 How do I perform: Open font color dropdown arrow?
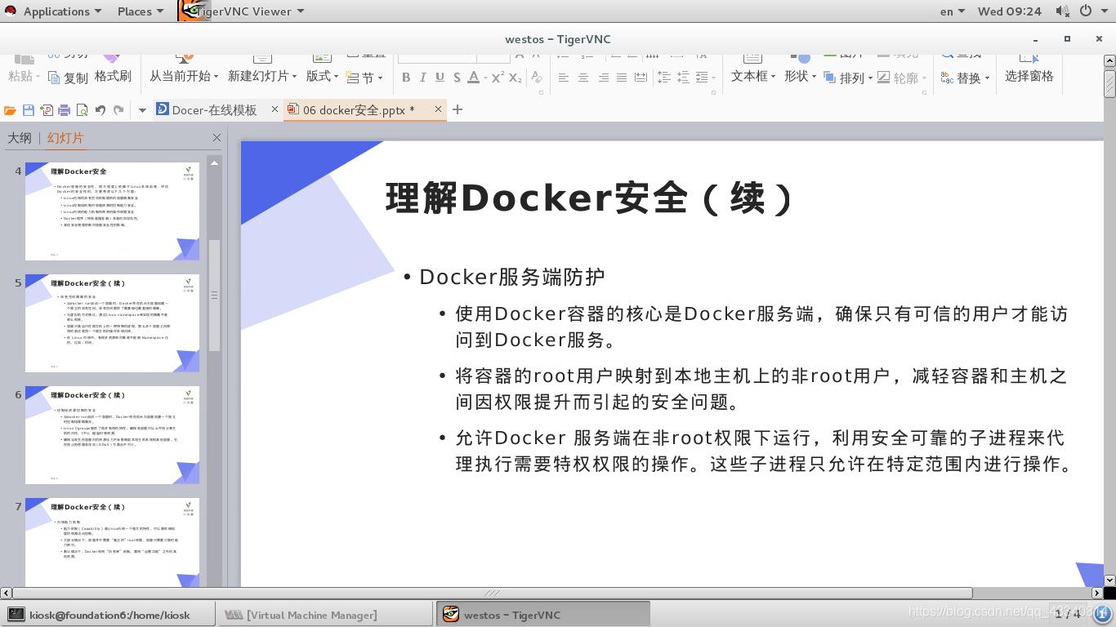click(485, 78)
